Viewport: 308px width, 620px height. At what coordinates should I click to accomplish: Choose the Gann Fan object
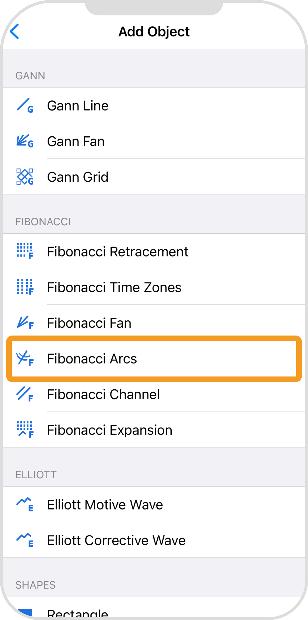pos(76,141)
